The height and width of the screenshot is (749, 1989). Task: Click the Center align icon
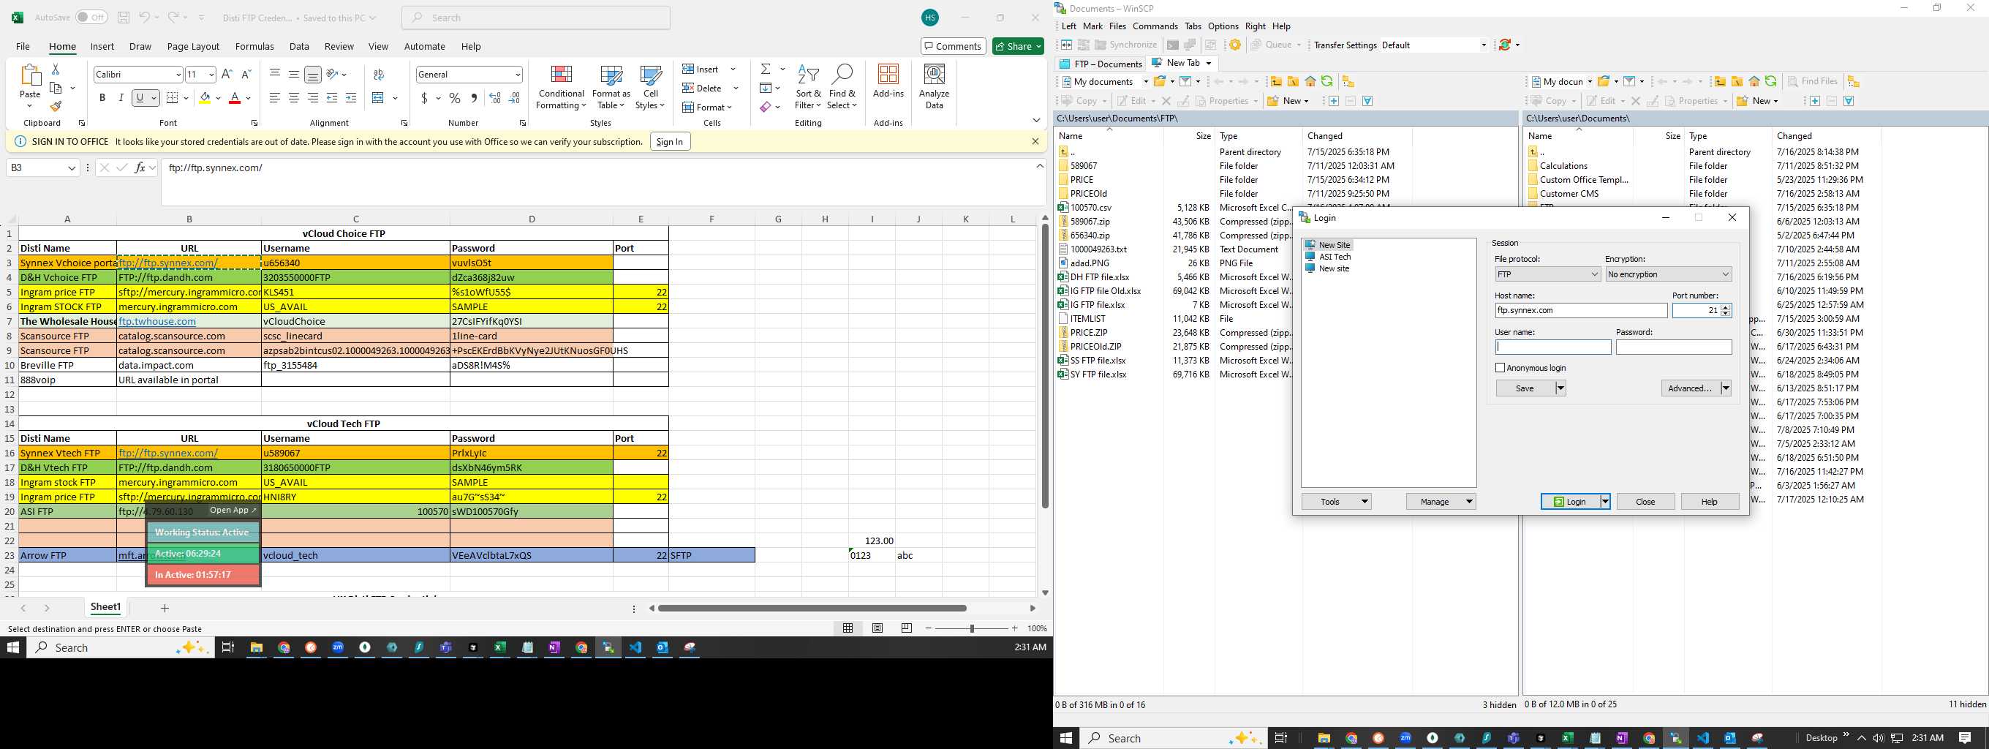pos(293,98)
